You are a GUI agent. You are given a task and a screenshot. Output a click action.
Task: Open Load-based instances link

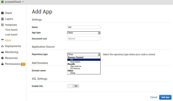[11, 35]
